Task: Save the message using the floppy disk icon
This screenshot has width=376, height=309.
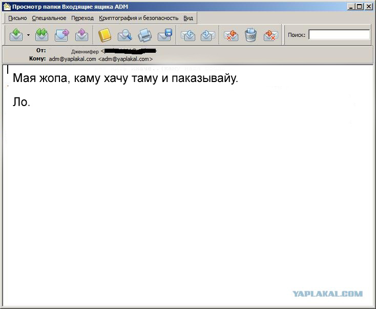Action: (165, 35)
